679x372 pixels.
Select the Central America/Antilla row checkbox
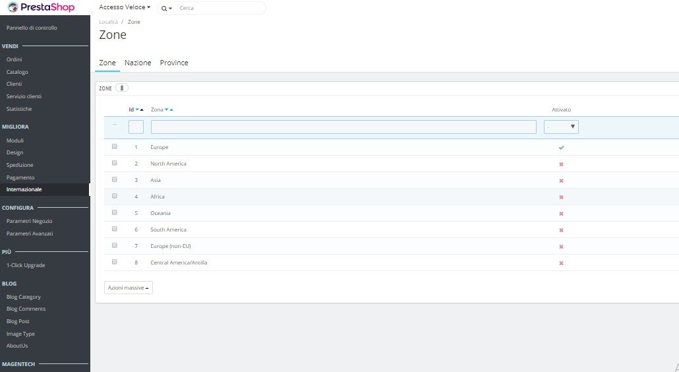coord(114,262)
